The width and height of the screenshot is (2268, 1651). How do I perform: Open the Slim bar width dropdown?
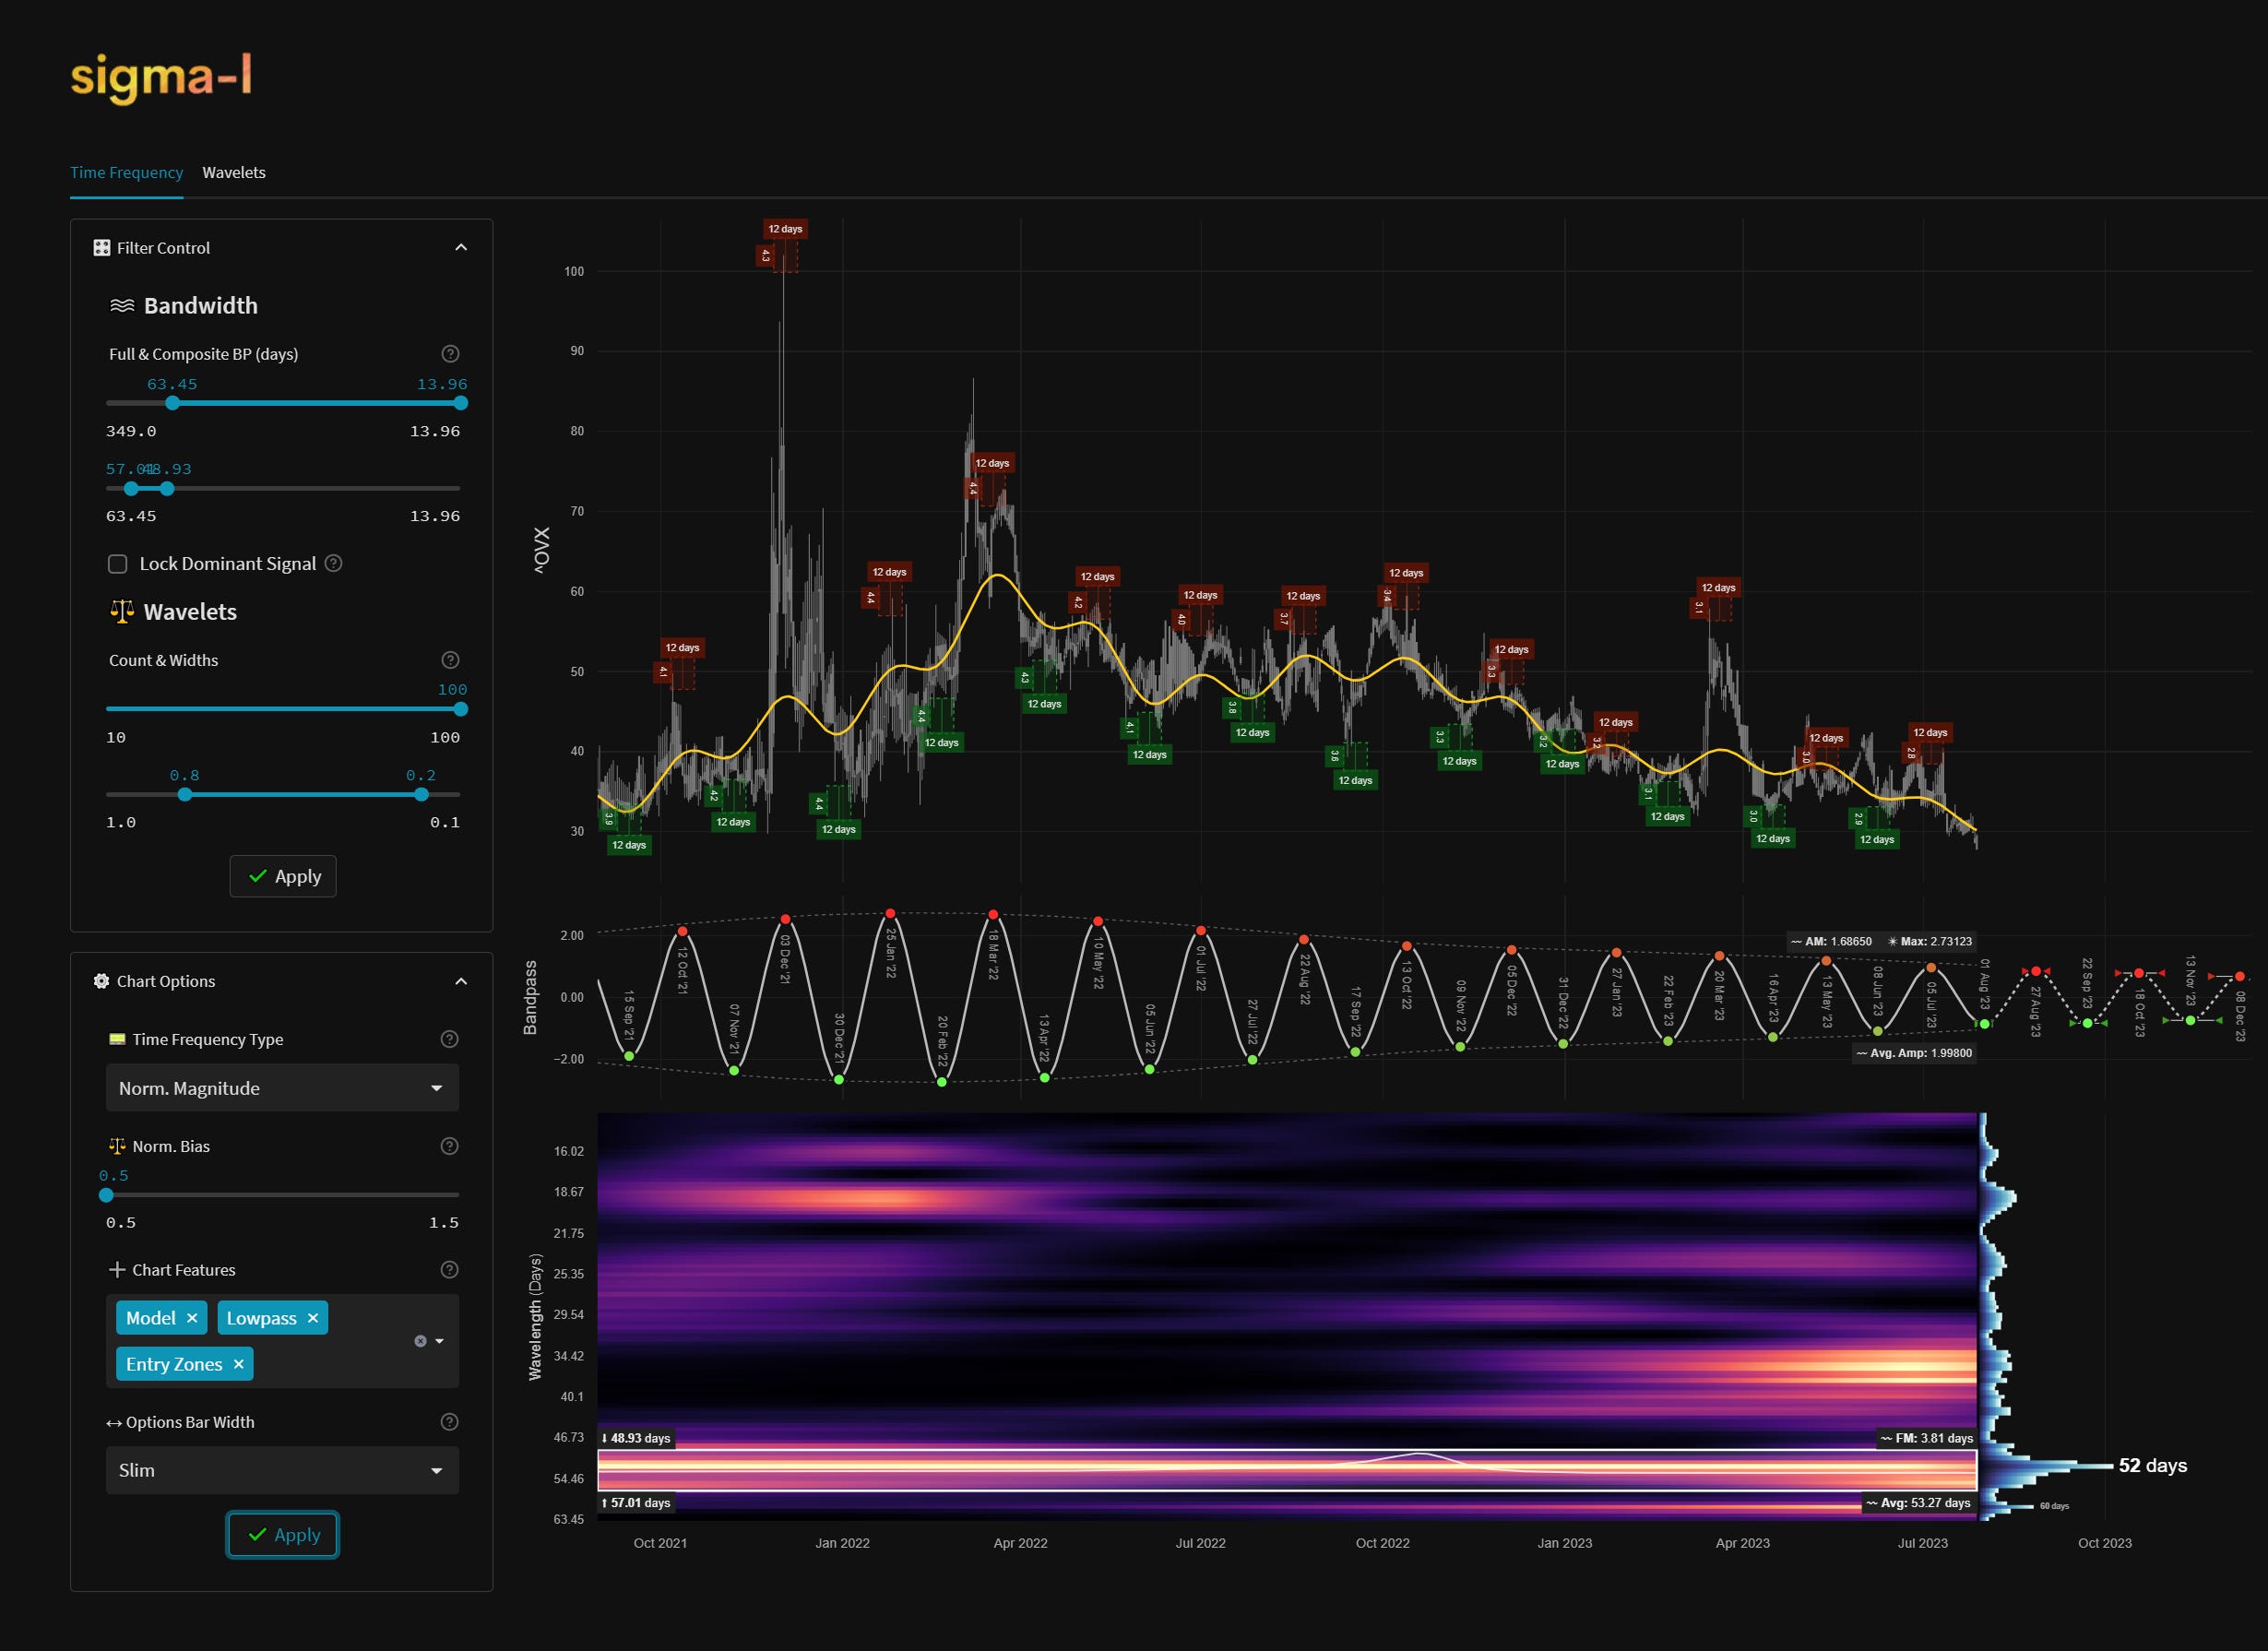click(282, 1470)
